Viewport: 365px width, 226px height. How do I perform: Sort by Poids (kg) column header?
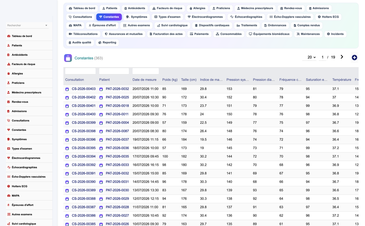pyautogui.click(x=170, y=80)
